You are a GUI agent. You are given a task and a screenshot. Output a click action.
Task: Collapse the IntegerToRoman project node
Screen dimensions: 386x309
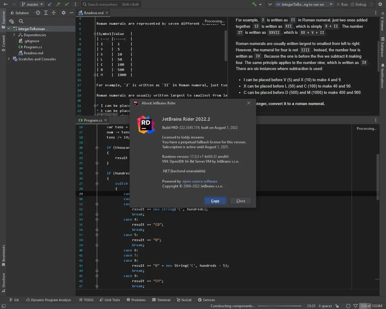[9, 29]
